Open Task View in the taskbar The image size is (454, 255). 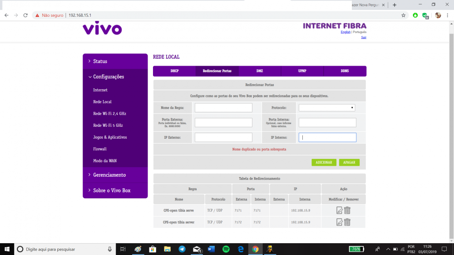(123, 249)
